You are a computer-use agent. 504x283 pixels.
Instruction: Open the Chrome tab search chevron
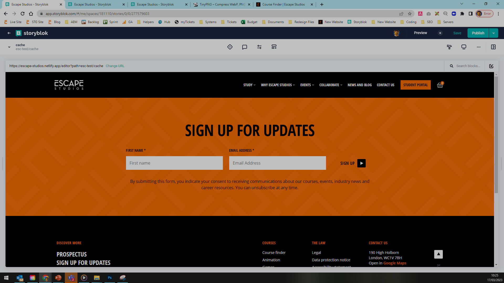[x=462, y=4]
